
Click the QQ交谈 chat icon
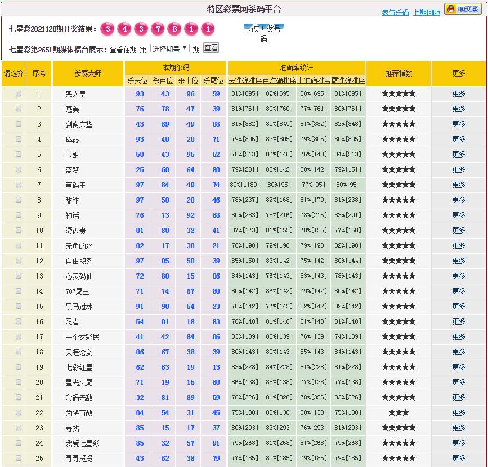pos(463,9)
